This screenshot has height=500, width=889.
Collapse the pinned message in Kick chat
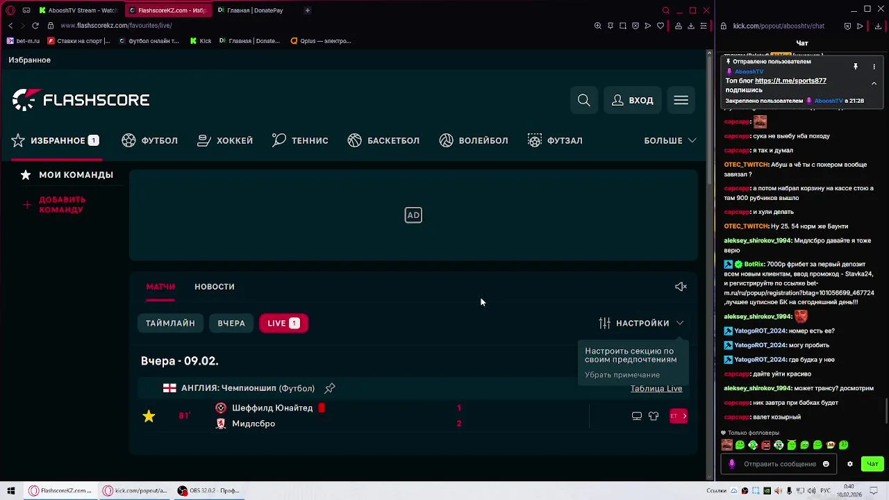click(874, 83)
